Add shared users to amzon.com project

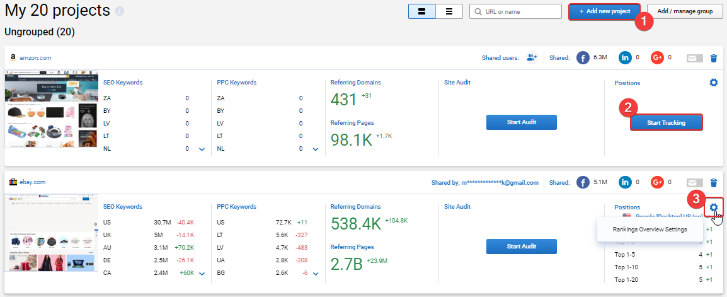(x=531, y=57)
